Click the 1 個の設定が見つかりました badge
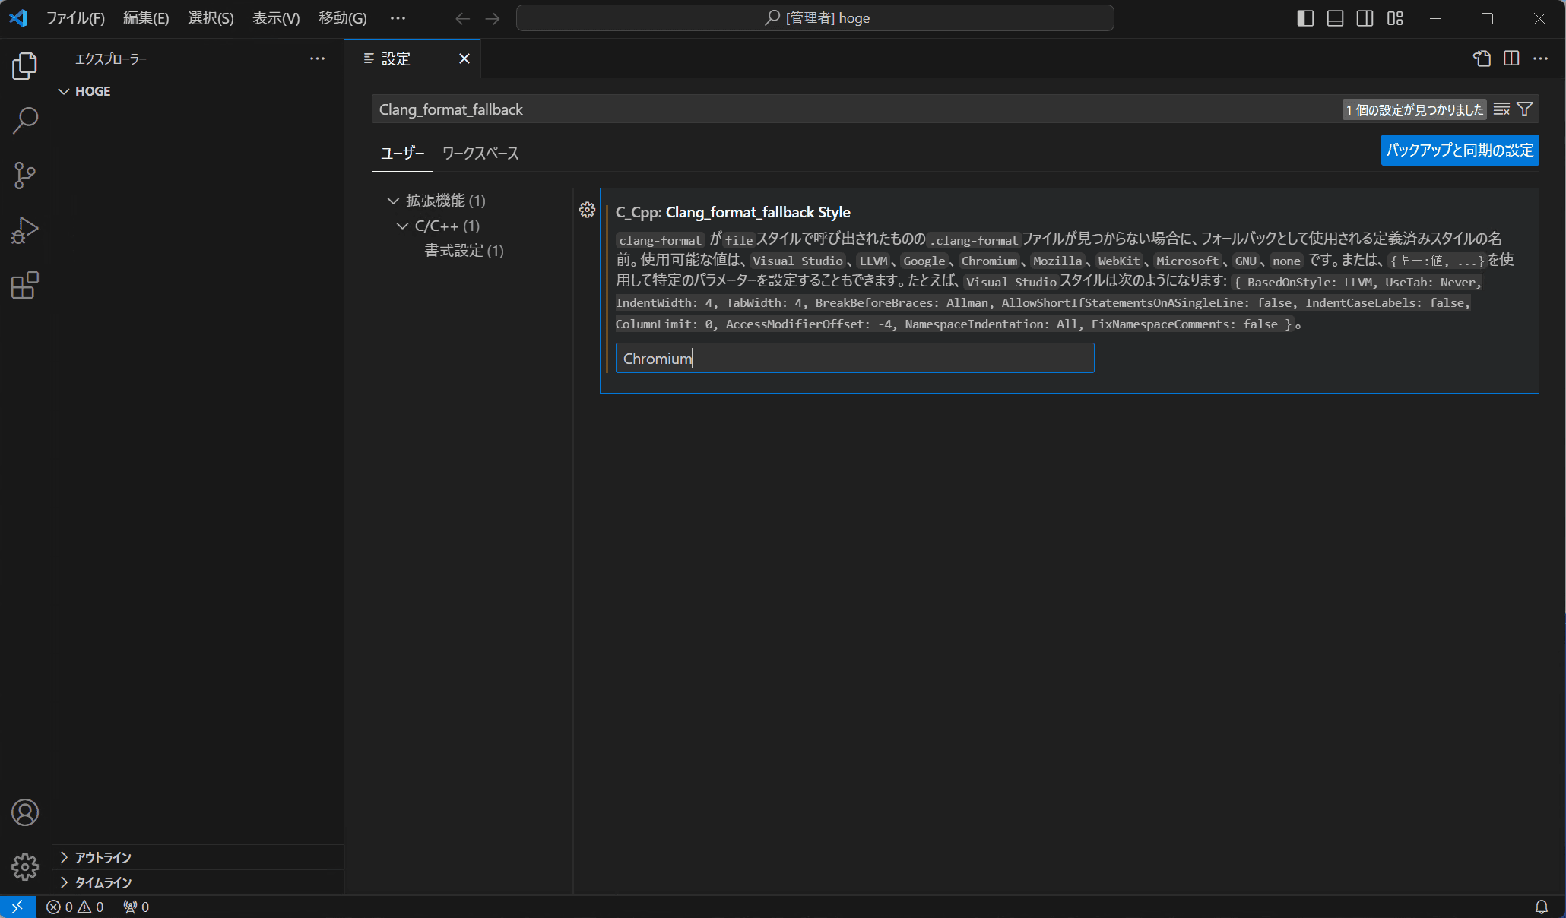The width and height of the screenshot is (1566, 918). (1414, 109)
